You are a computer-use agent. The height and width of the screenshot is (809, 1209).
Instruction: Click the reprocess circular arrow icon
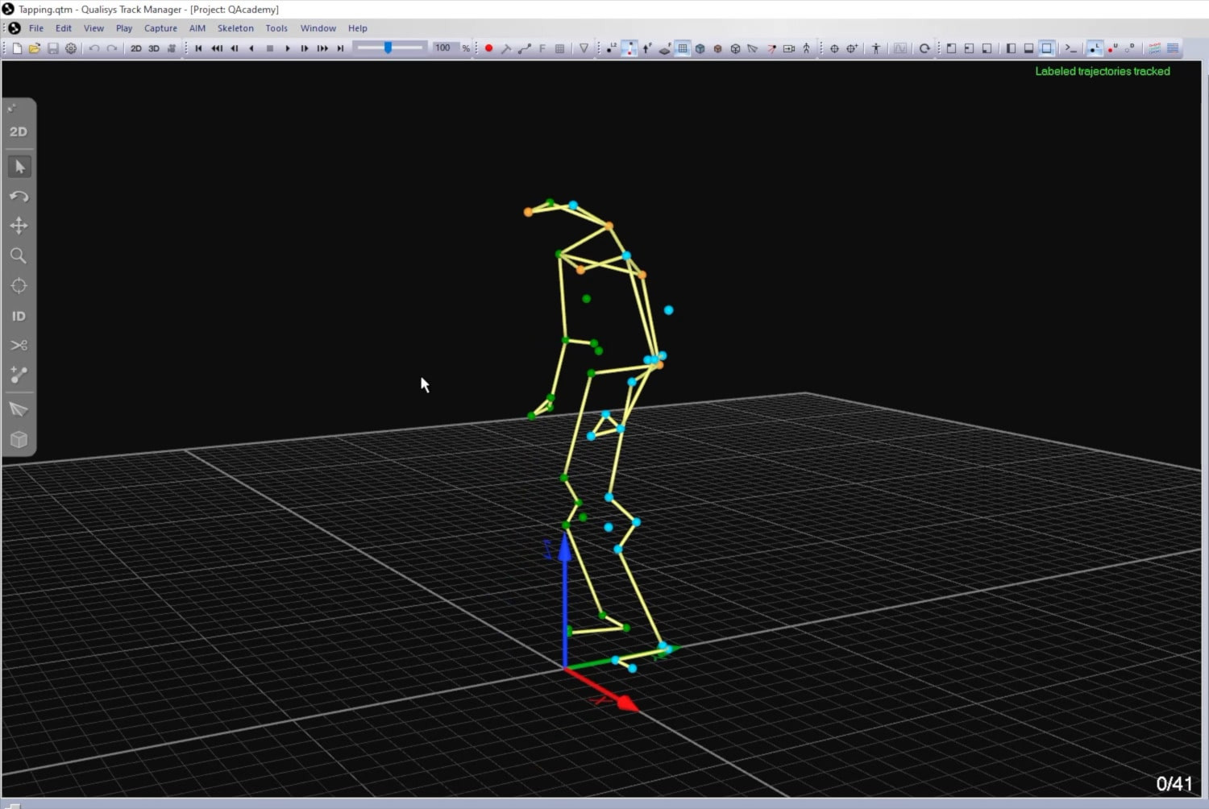click(924, 48)
